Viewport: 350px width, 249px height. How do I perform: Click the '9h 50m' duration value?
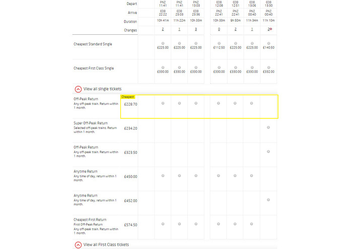point(236,21)
